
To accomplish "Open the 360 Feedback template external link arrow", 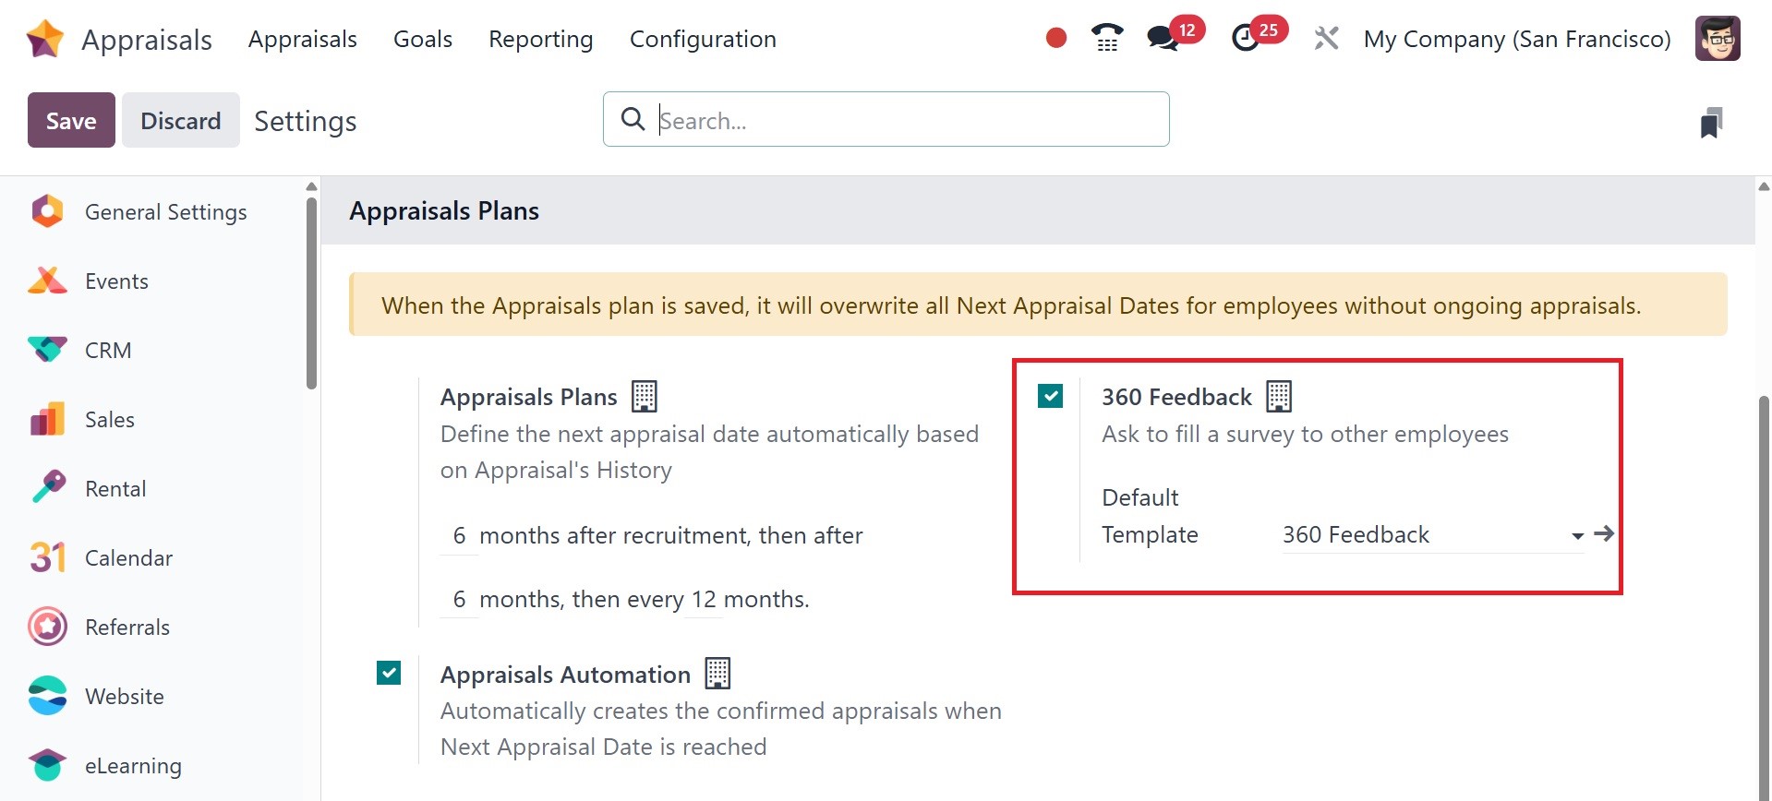I will click(x=1604, y=533).
